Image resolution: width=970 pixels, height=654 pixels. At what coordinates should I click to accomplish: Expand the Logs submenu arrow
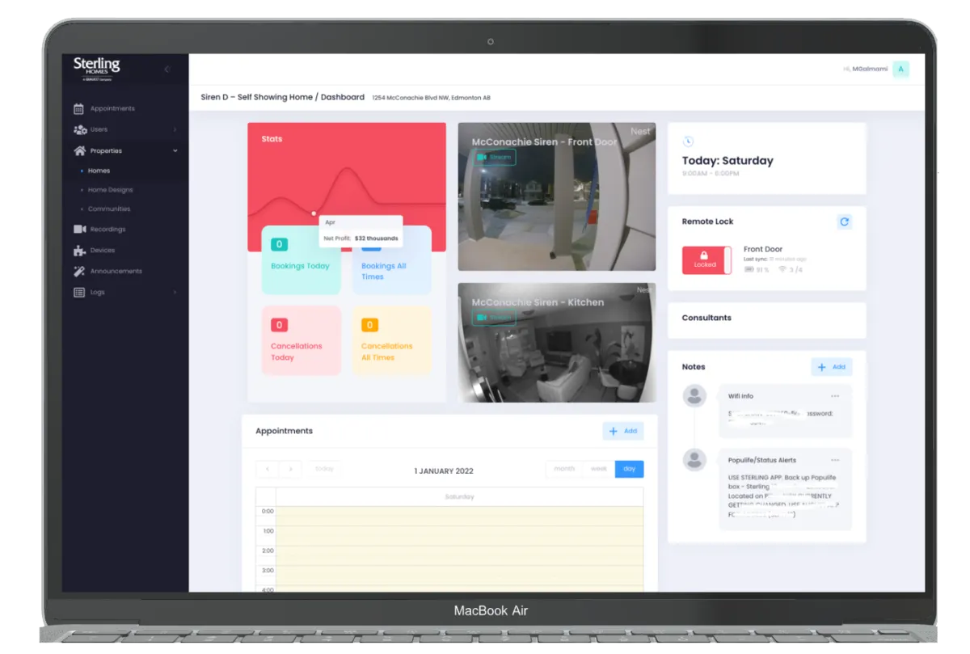point(175,293)
